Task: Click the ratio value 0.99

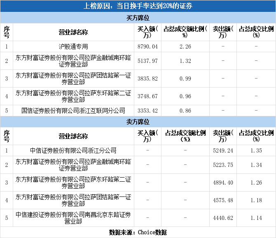Action: click(x=185, y=79)
